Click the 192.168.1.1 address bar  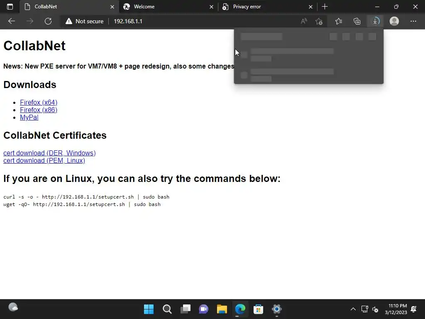[x=128, y=21]
